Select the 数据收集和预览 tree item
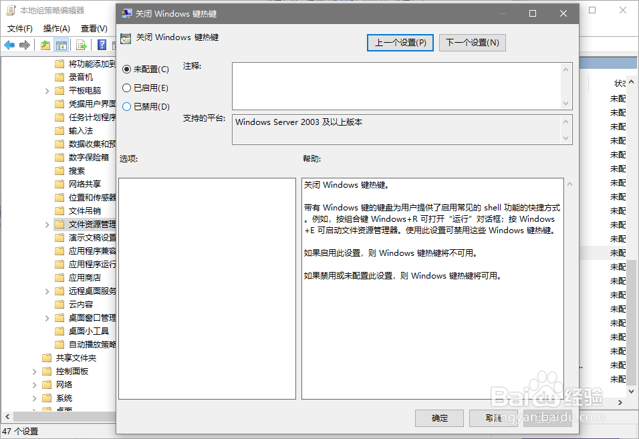The width and height of the screenshot is (639, 439). point(86,144)
